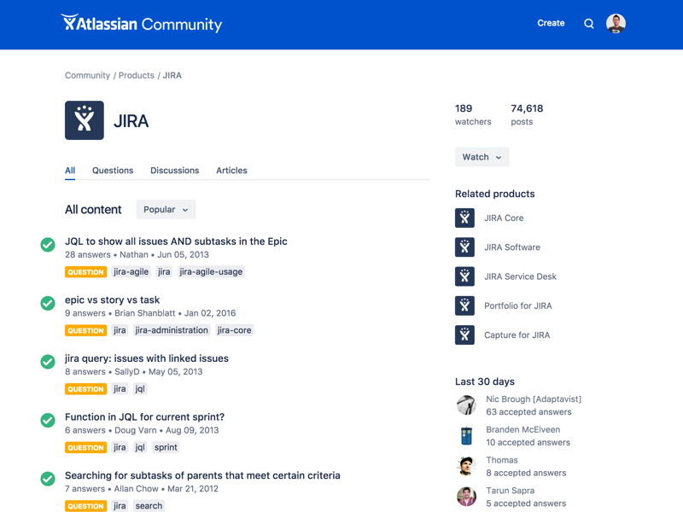Click the search tag
The image size is (683, 512).
click(x=149, y=505)
